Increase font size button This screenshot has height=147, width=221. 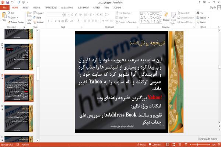pos(72,14)
